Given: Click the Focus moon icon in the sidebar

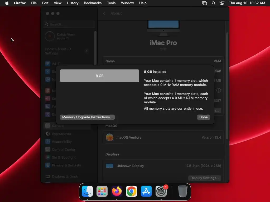Looking at the screenshot, I should [48, 107].
